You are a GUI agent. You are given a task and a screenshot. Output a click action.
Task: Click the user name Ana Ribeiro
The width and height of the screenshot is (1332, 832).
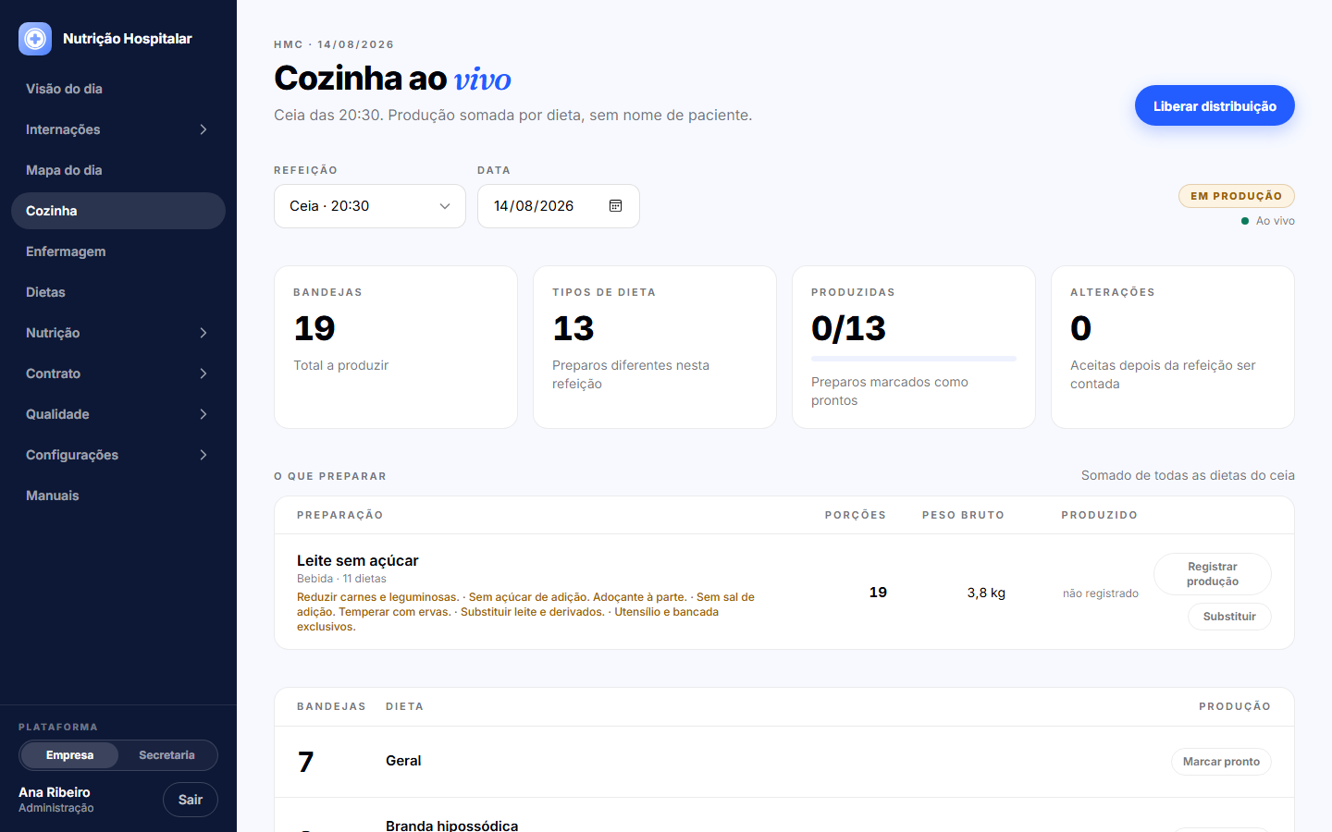pos(55,792)
